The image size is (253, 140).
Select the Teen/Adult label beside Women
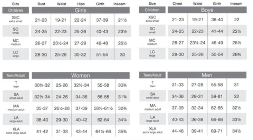coord(16,75)
